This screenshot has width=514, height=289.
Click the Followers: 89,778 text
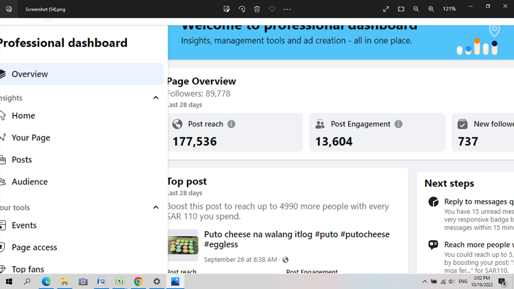point(199,93)
